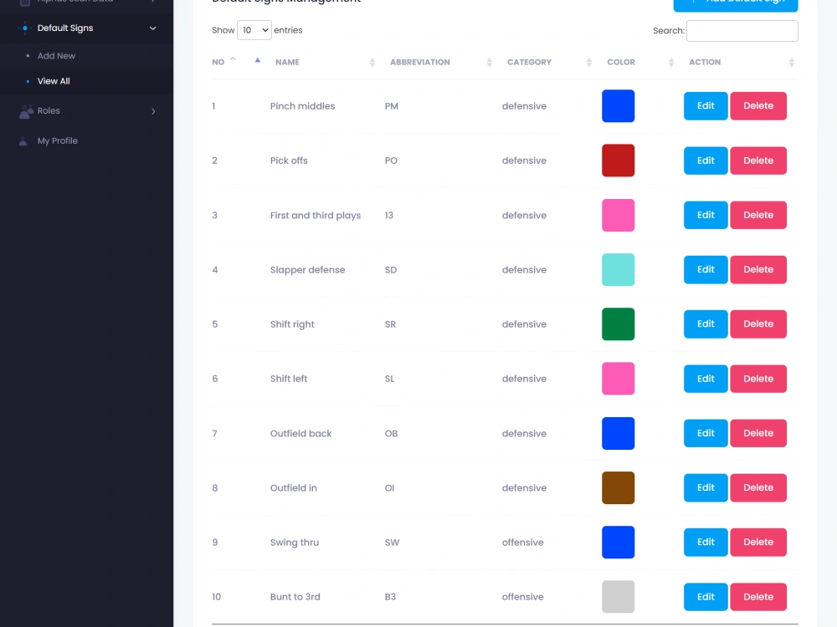This screenshot has height=627, width=837.
Task: Click brown swatch for Outfield in
Action: pos(619,487)
